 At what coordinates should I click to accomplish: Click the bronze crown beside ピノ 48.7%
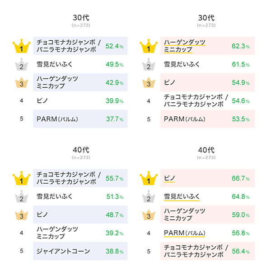(x=21, y=215)
